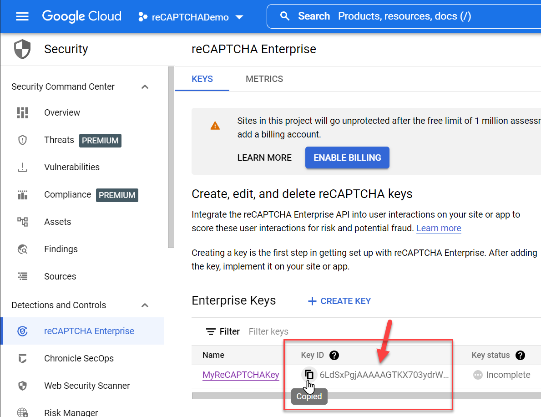Click the Compliance chart icon
This screenshot has height=417, width=541.
[x=22, y=195]
